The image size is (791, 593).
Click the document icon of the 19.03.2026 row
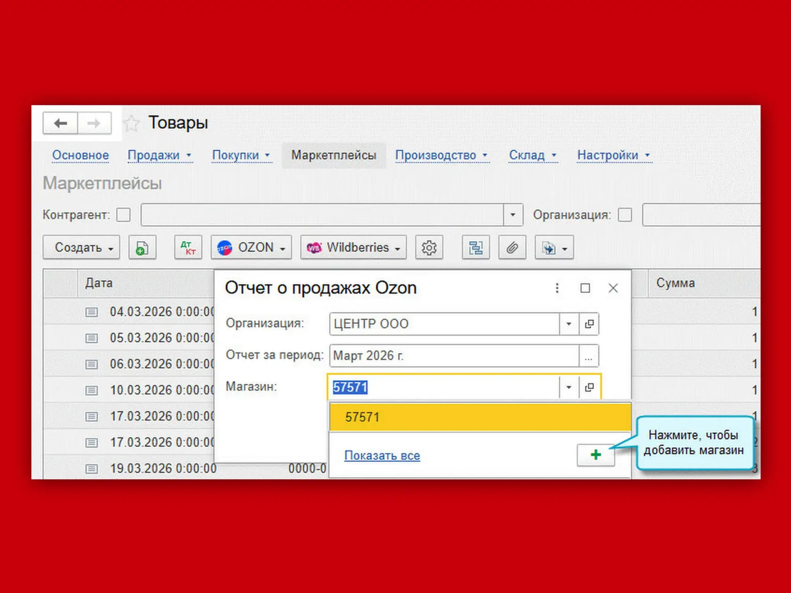coord(91,469)
